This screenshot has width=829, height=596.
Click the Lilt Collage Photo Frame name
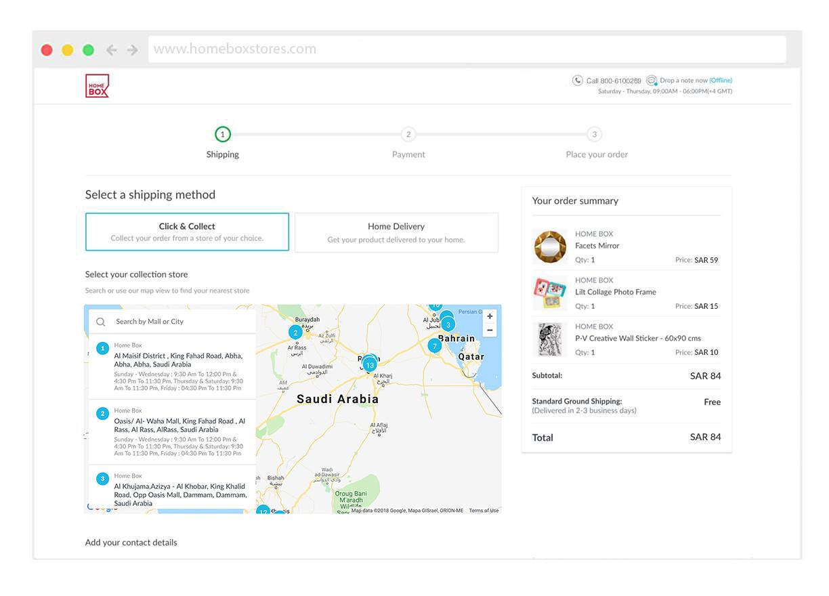pos(616,292)
